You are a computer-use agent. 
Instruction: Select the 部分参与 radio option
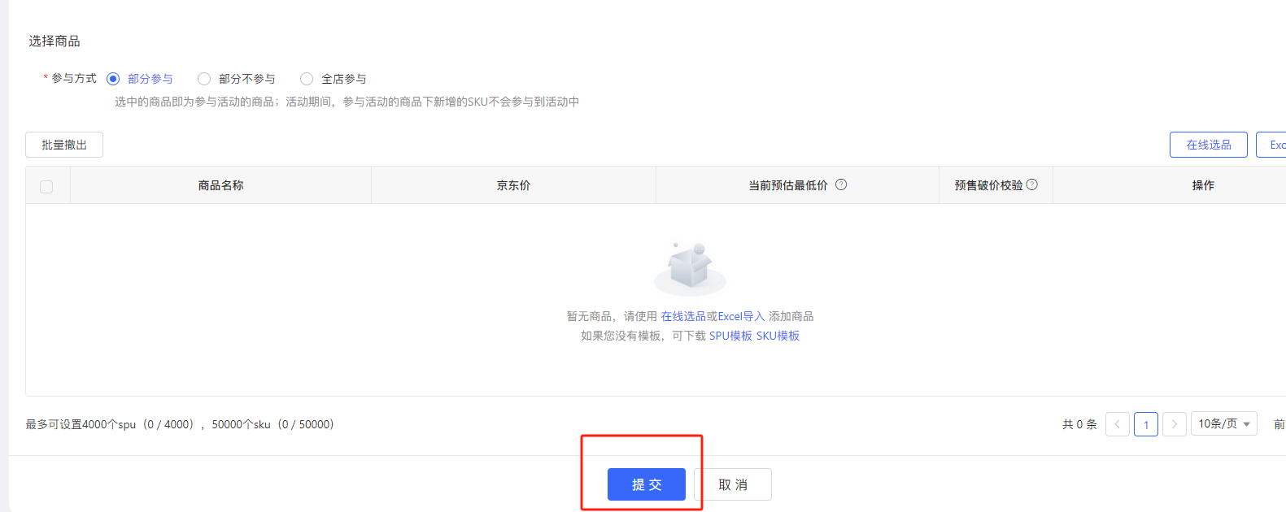[114, 79]
